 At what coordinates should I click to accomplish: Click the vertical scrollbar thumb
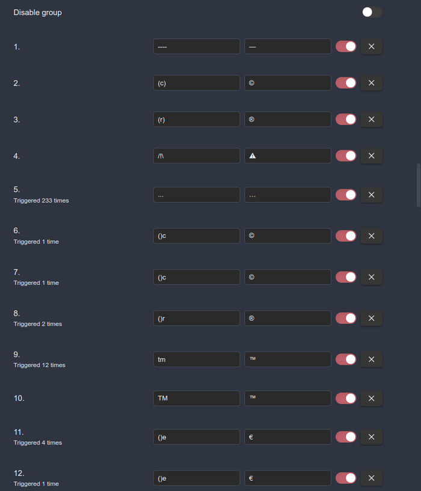click(419, 185)
